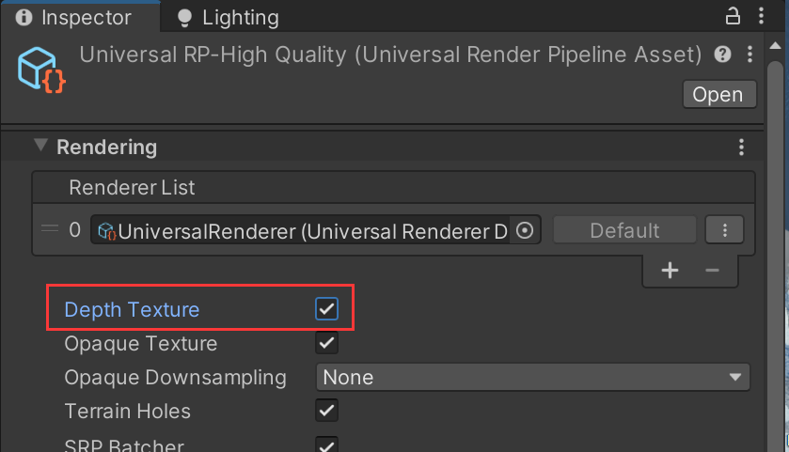789x452 pixels.
Task: Add a renderer with the plus icon
Action: click(670, 271)
